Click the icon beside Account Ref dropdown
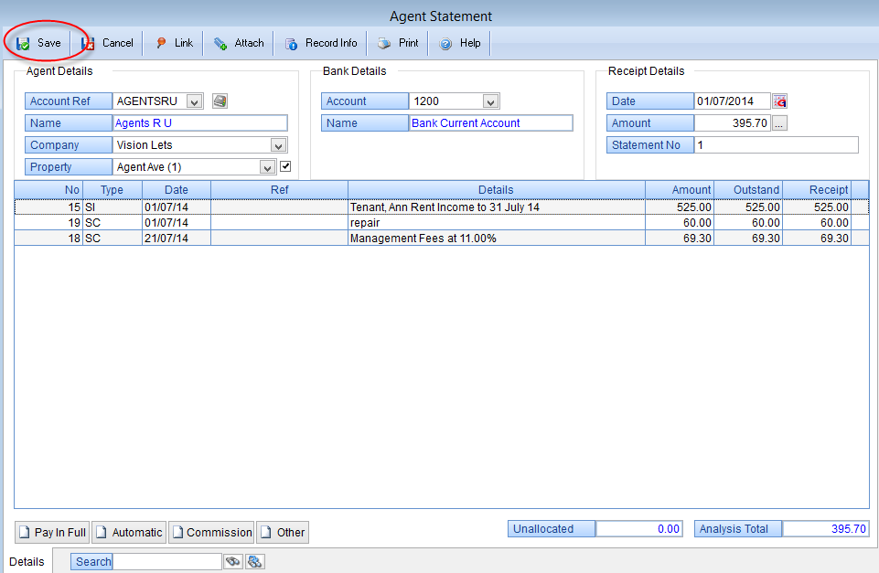 220,101
